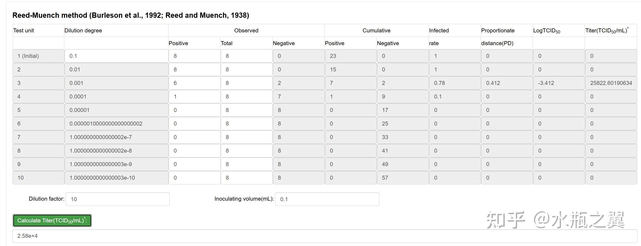Click Observed Positive field for test unit 1
The image size is (641, 246).
(x=194, y=56)
